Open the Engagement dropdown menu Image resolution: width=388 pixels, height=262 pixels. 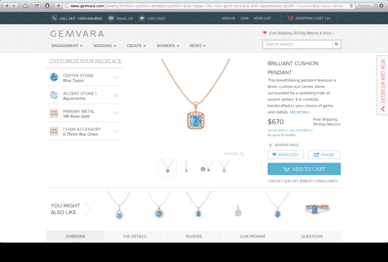click(67, 46)
